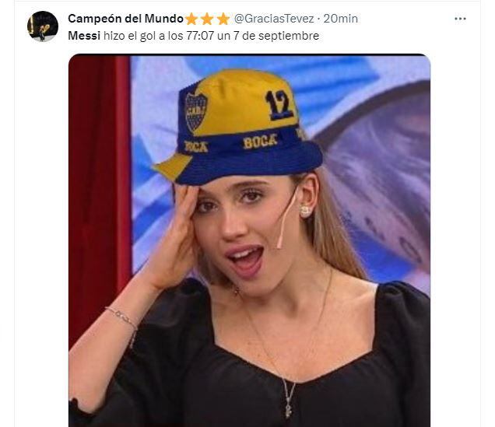Click the red curtain in the photo
This screenshot has width=495, height=427.
[x=100, y=195]
